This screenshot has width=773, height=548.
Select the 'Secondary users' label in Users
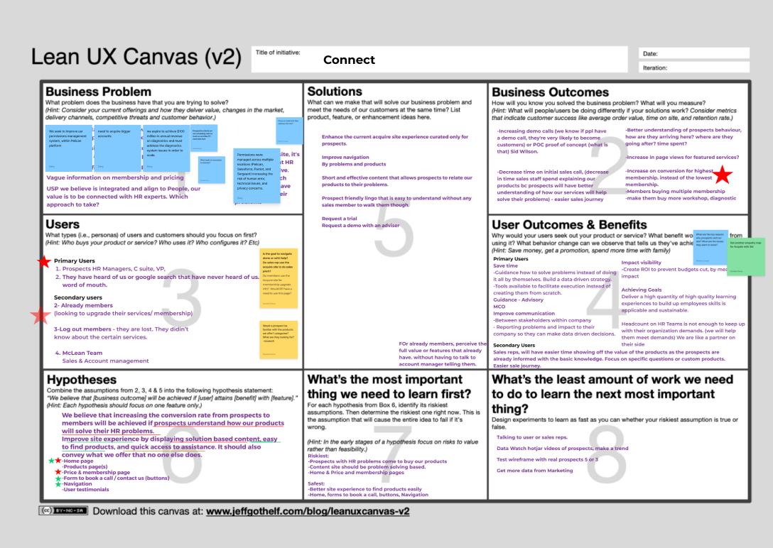(x=78, y=297)
